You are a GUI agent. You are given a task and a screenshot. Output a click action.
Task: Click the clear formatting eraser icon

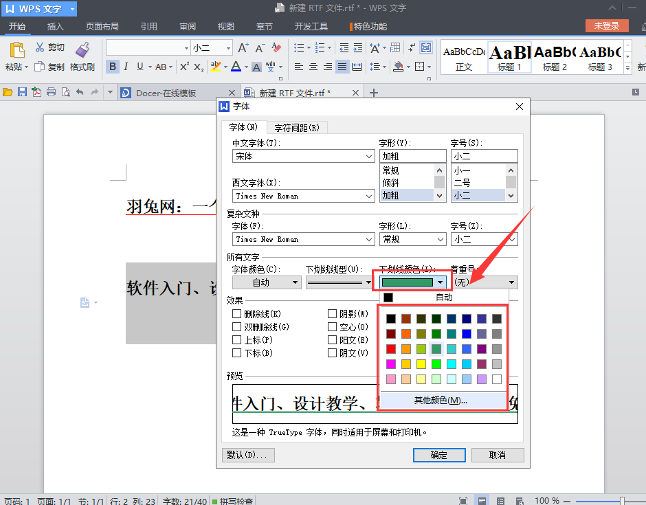[x=276, y=48]
